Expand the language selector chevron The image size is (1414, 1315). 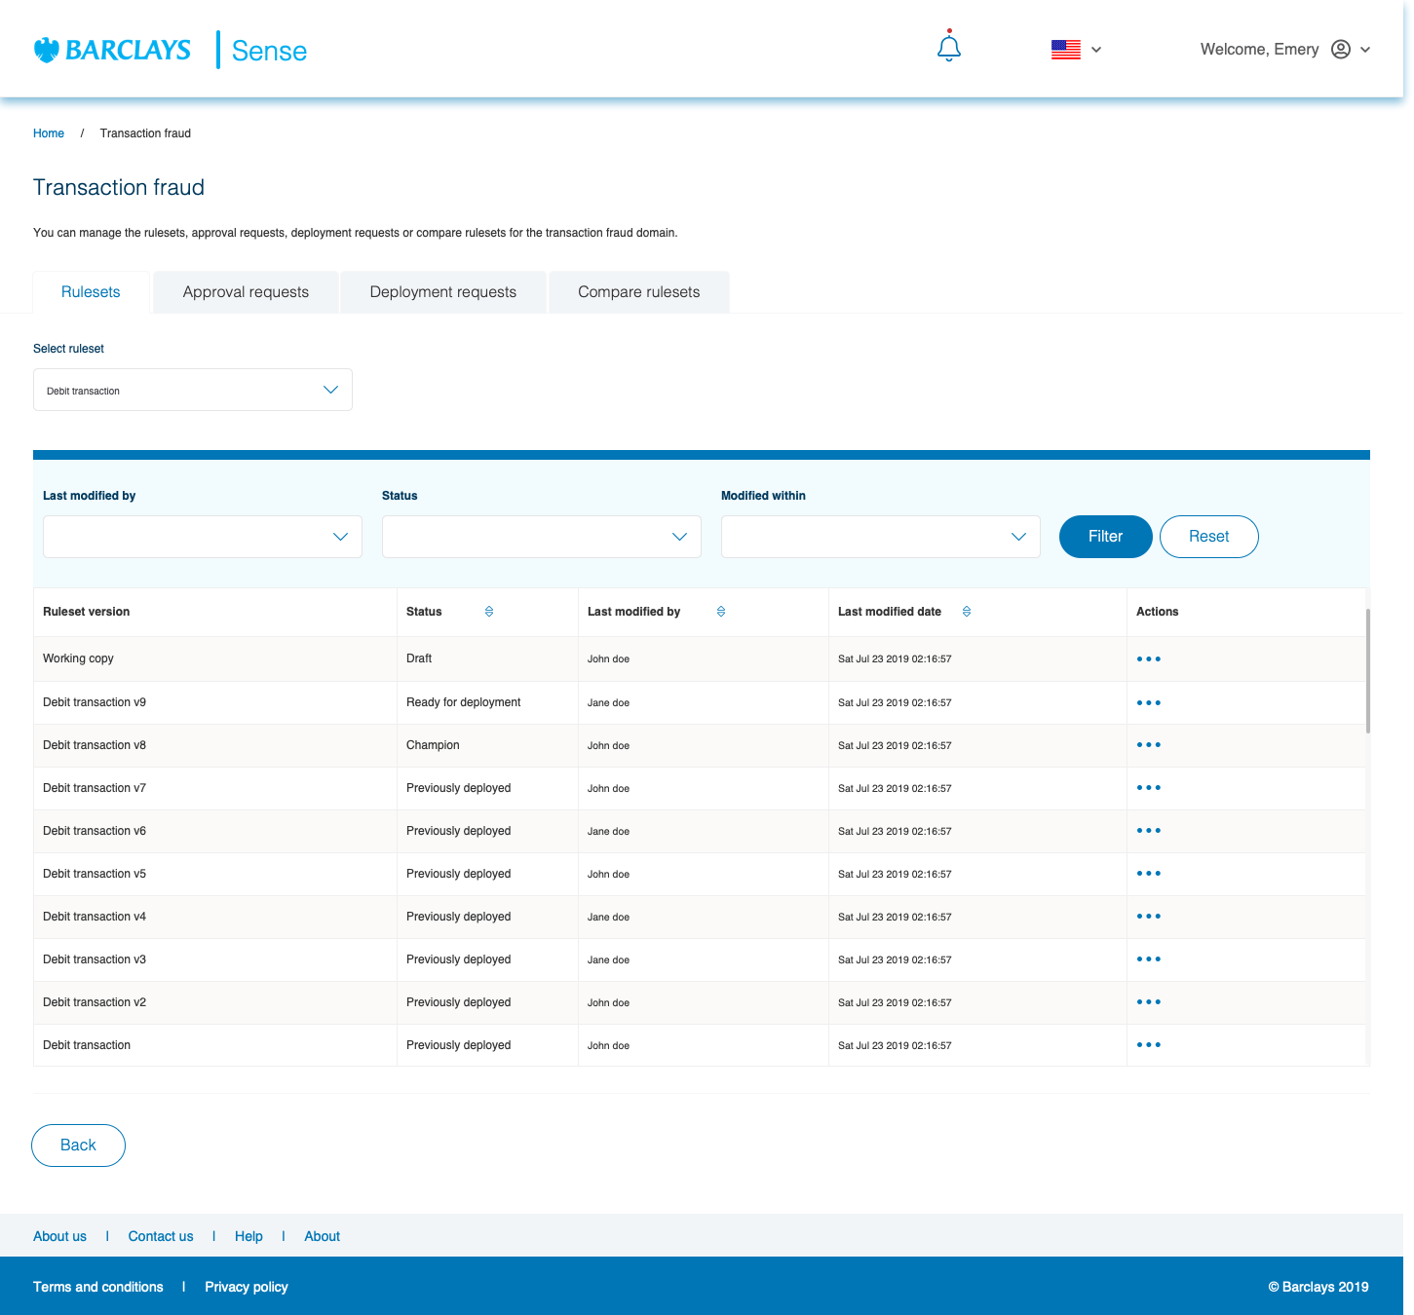[1096, 50]
